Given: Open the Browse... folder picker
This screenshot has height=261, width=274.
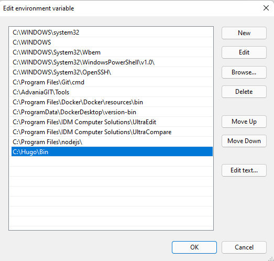Looking at the screenshot, I should coord(244,72).
